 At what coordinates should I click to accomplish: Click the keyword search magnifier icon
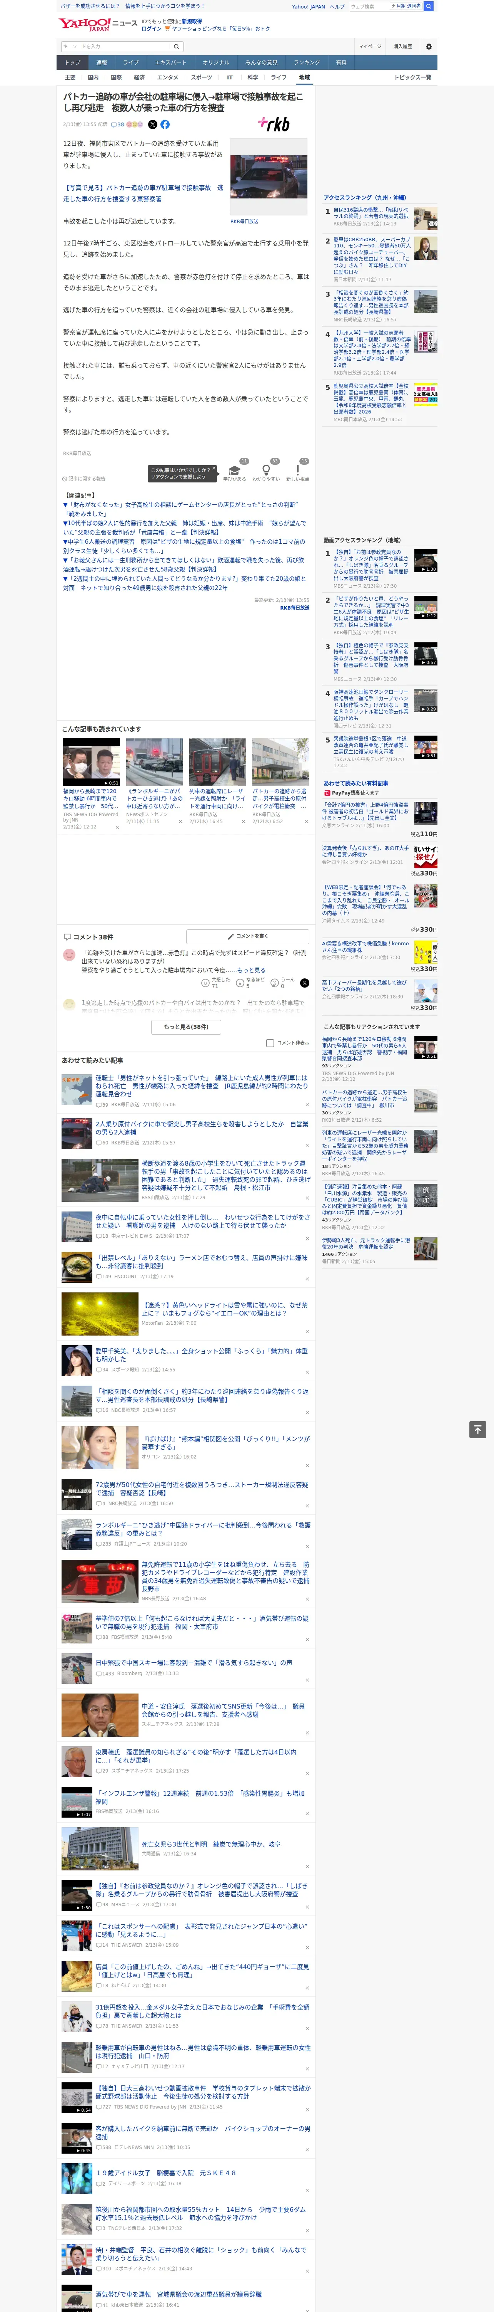pyautogui.click(x=177, y=47)
